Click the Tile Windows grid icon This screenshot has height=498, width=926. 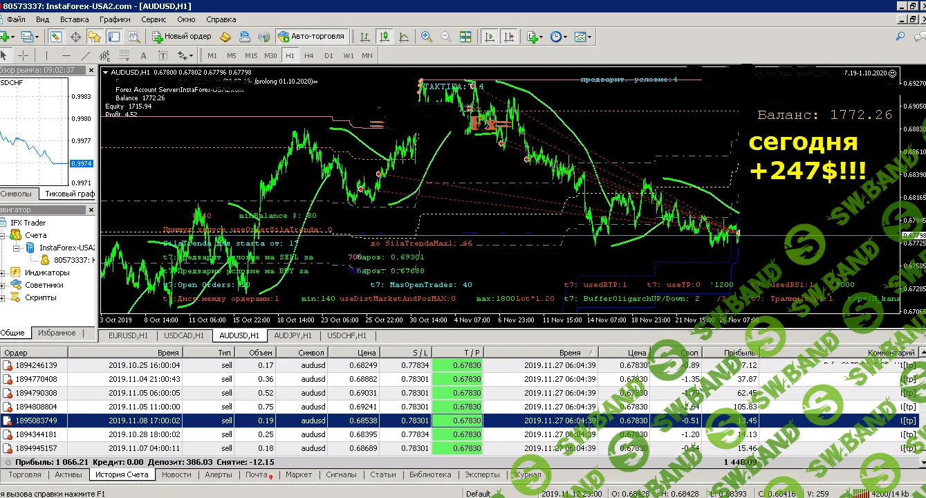coord(465,37)
